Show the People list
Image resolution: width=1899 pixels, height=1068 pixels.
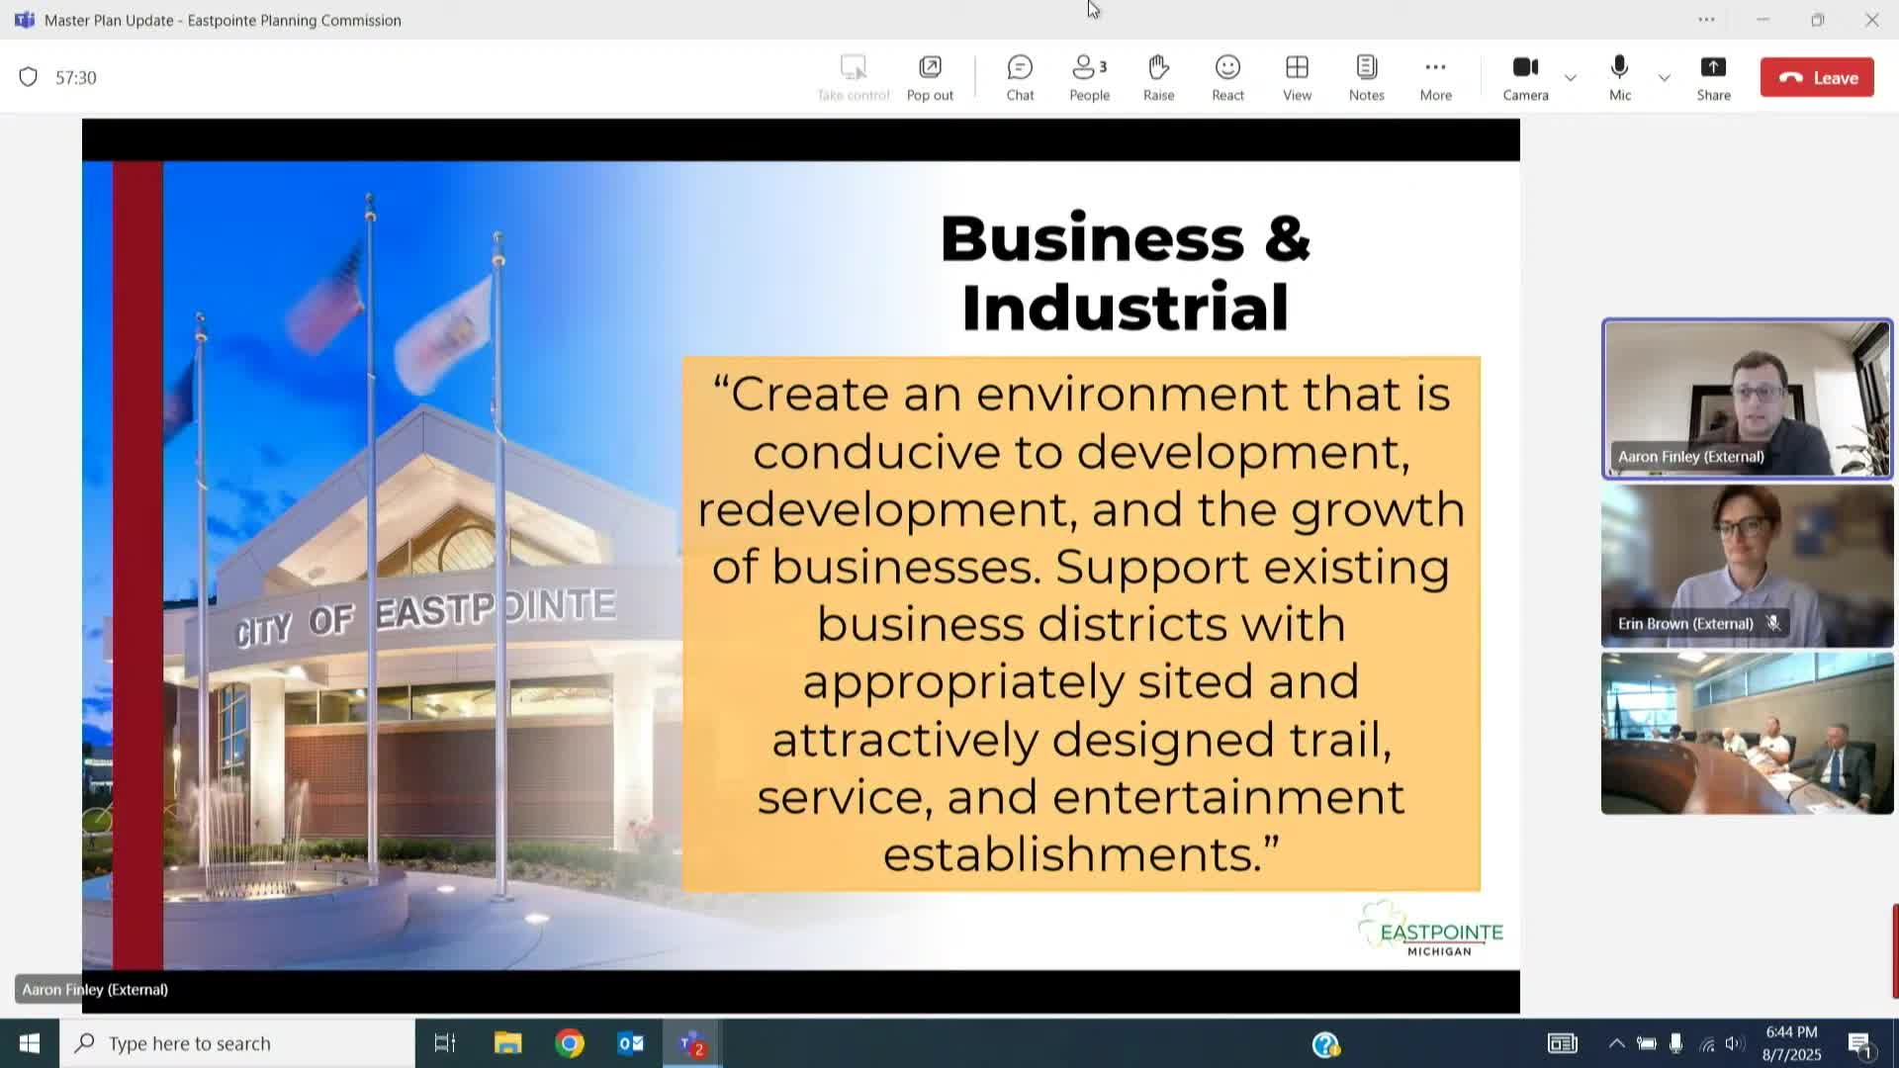(1088, 77)
